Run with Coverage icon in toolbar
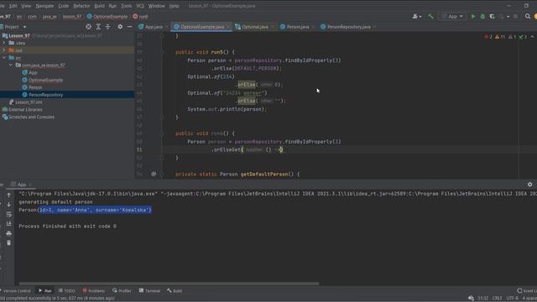The width and height of the screenshot is (537, 302). (x=493, y=17)
